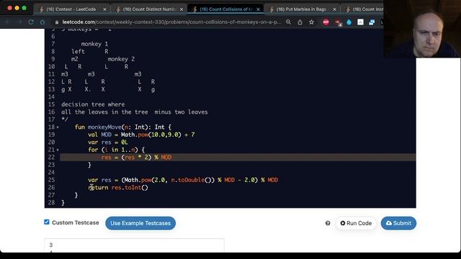Go forward with the browser forward arrow
This screenshot has height=259, width=461.
19,22
